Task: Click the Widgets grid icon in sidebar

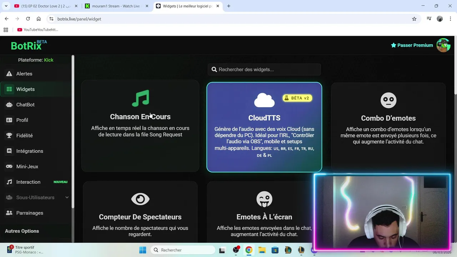Action: (x=9, y=89)
